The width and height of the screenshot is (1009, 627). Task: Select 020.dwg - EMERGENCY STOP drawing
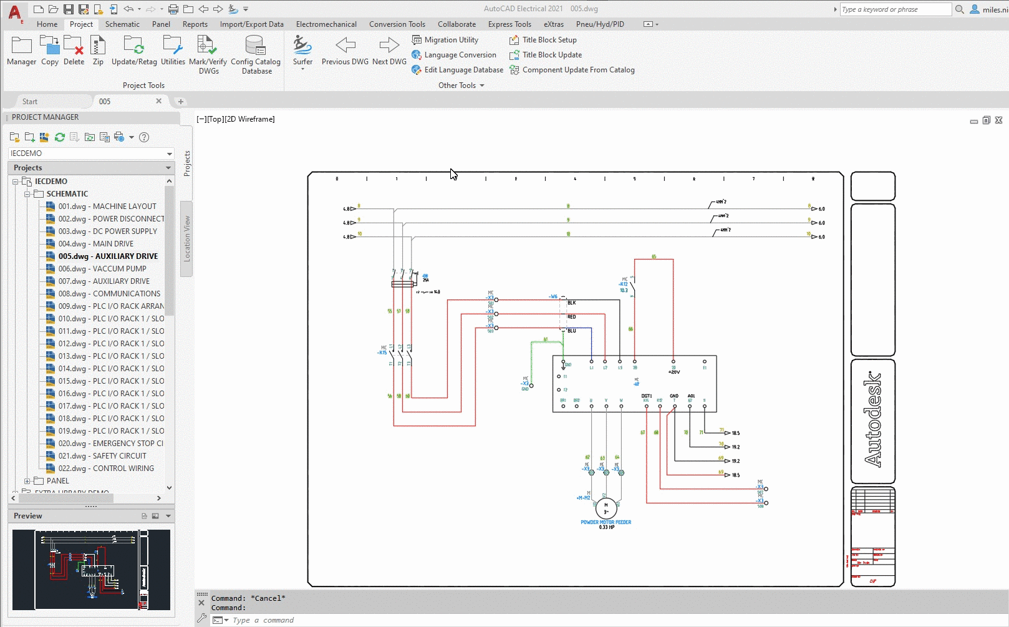pos(104,444)
